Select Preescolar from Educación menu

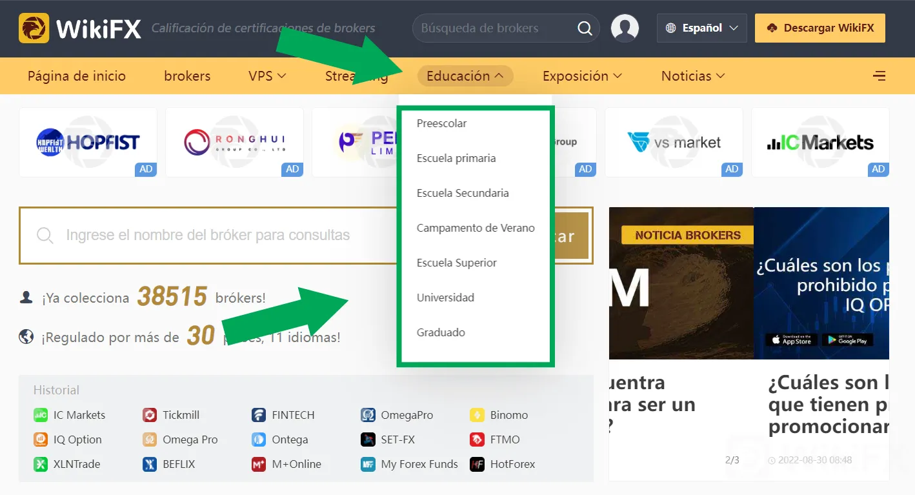click(x=441, y=123)
